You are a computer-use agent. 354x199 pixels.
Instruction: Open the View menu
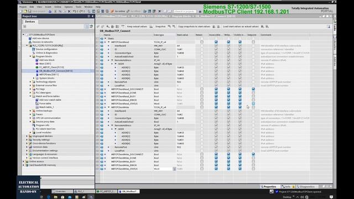coord(39,7)
